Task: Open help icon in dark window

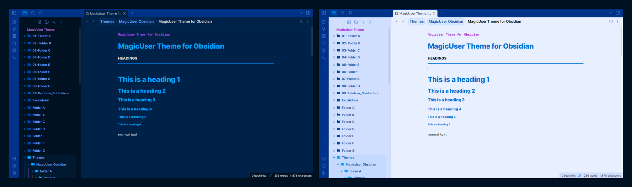Action: (14, 166)
